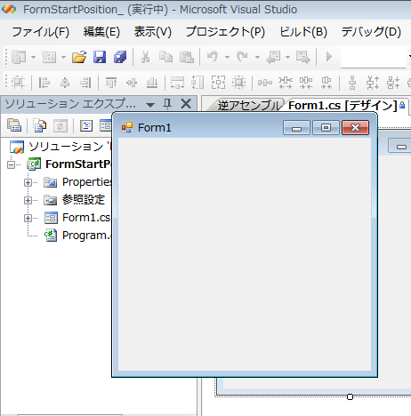Click the Align Rights layout icon
Viewport: 411px width, 416px height.
tap(85, 82)
